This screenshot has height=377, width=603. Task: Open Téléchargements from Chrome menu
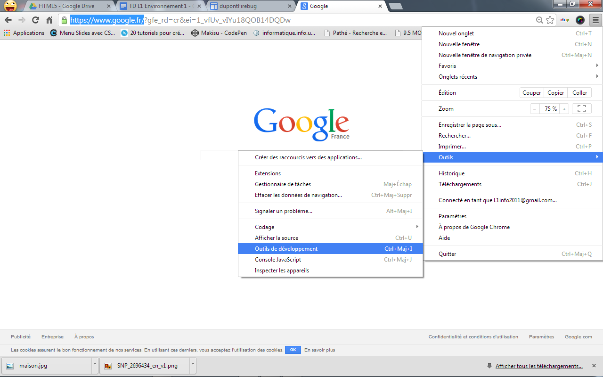(513, 184)
